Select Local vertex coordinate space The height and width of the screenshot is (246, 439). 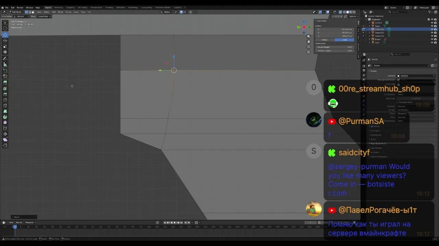[x=344, y=40]
